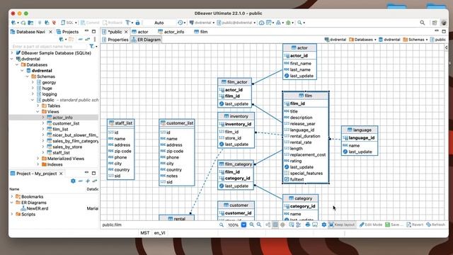The width and height of the screenshot is (453, 255).
Task: Click the Rollback transaction button
Action: click(x=113, y=23)
